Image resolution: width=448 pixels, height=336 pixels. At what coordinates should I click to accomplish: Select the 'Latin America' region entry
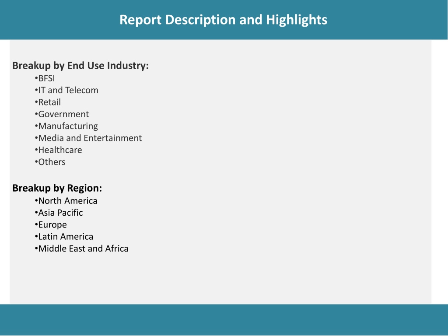pyautogui.click(x=64, y=237)
